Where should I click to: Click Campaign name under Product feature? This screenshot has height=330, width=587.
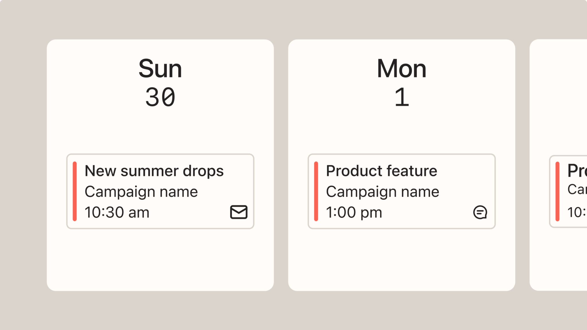383,192
